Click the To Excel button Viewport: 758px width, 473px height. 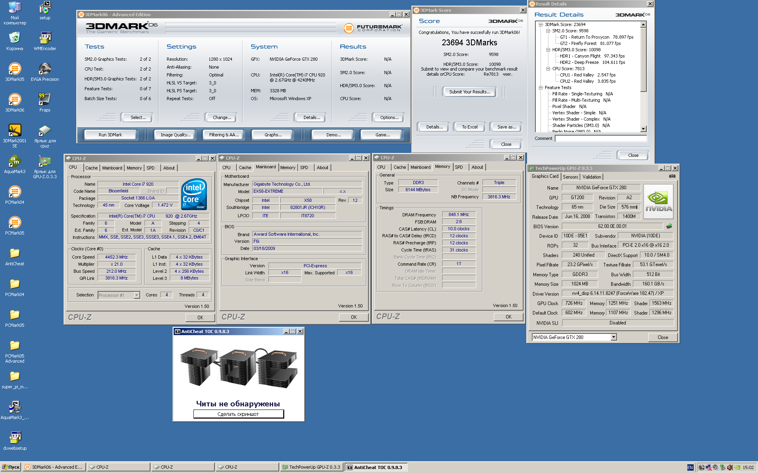coord(470,127)
